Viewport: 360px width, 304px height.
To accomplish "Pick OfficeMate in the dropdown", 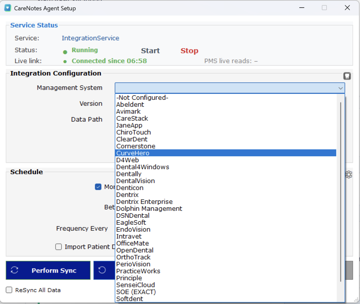I will point(226,243).
